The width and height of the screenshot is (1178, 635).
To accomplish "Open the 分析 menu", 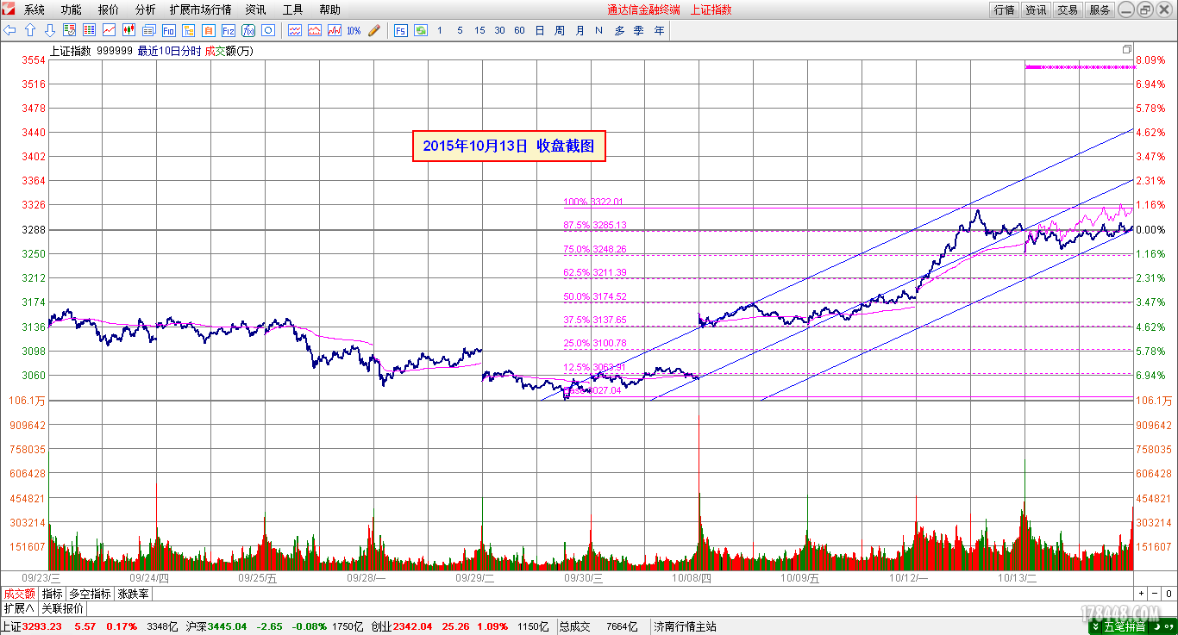I will (146, 9).
